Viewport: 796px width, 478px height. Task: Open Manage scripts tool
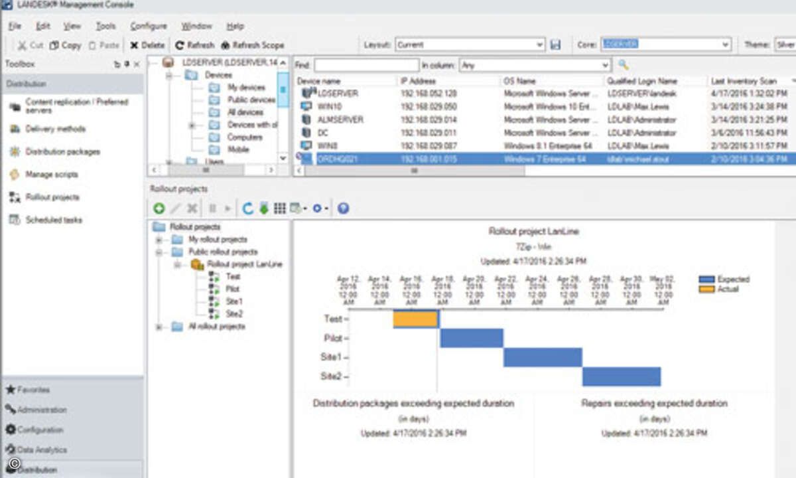coord(44,174)
